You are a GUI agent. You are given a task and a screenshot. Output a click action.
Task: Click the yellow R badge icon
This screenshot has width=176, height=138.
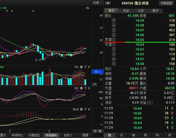coord(108,3)
